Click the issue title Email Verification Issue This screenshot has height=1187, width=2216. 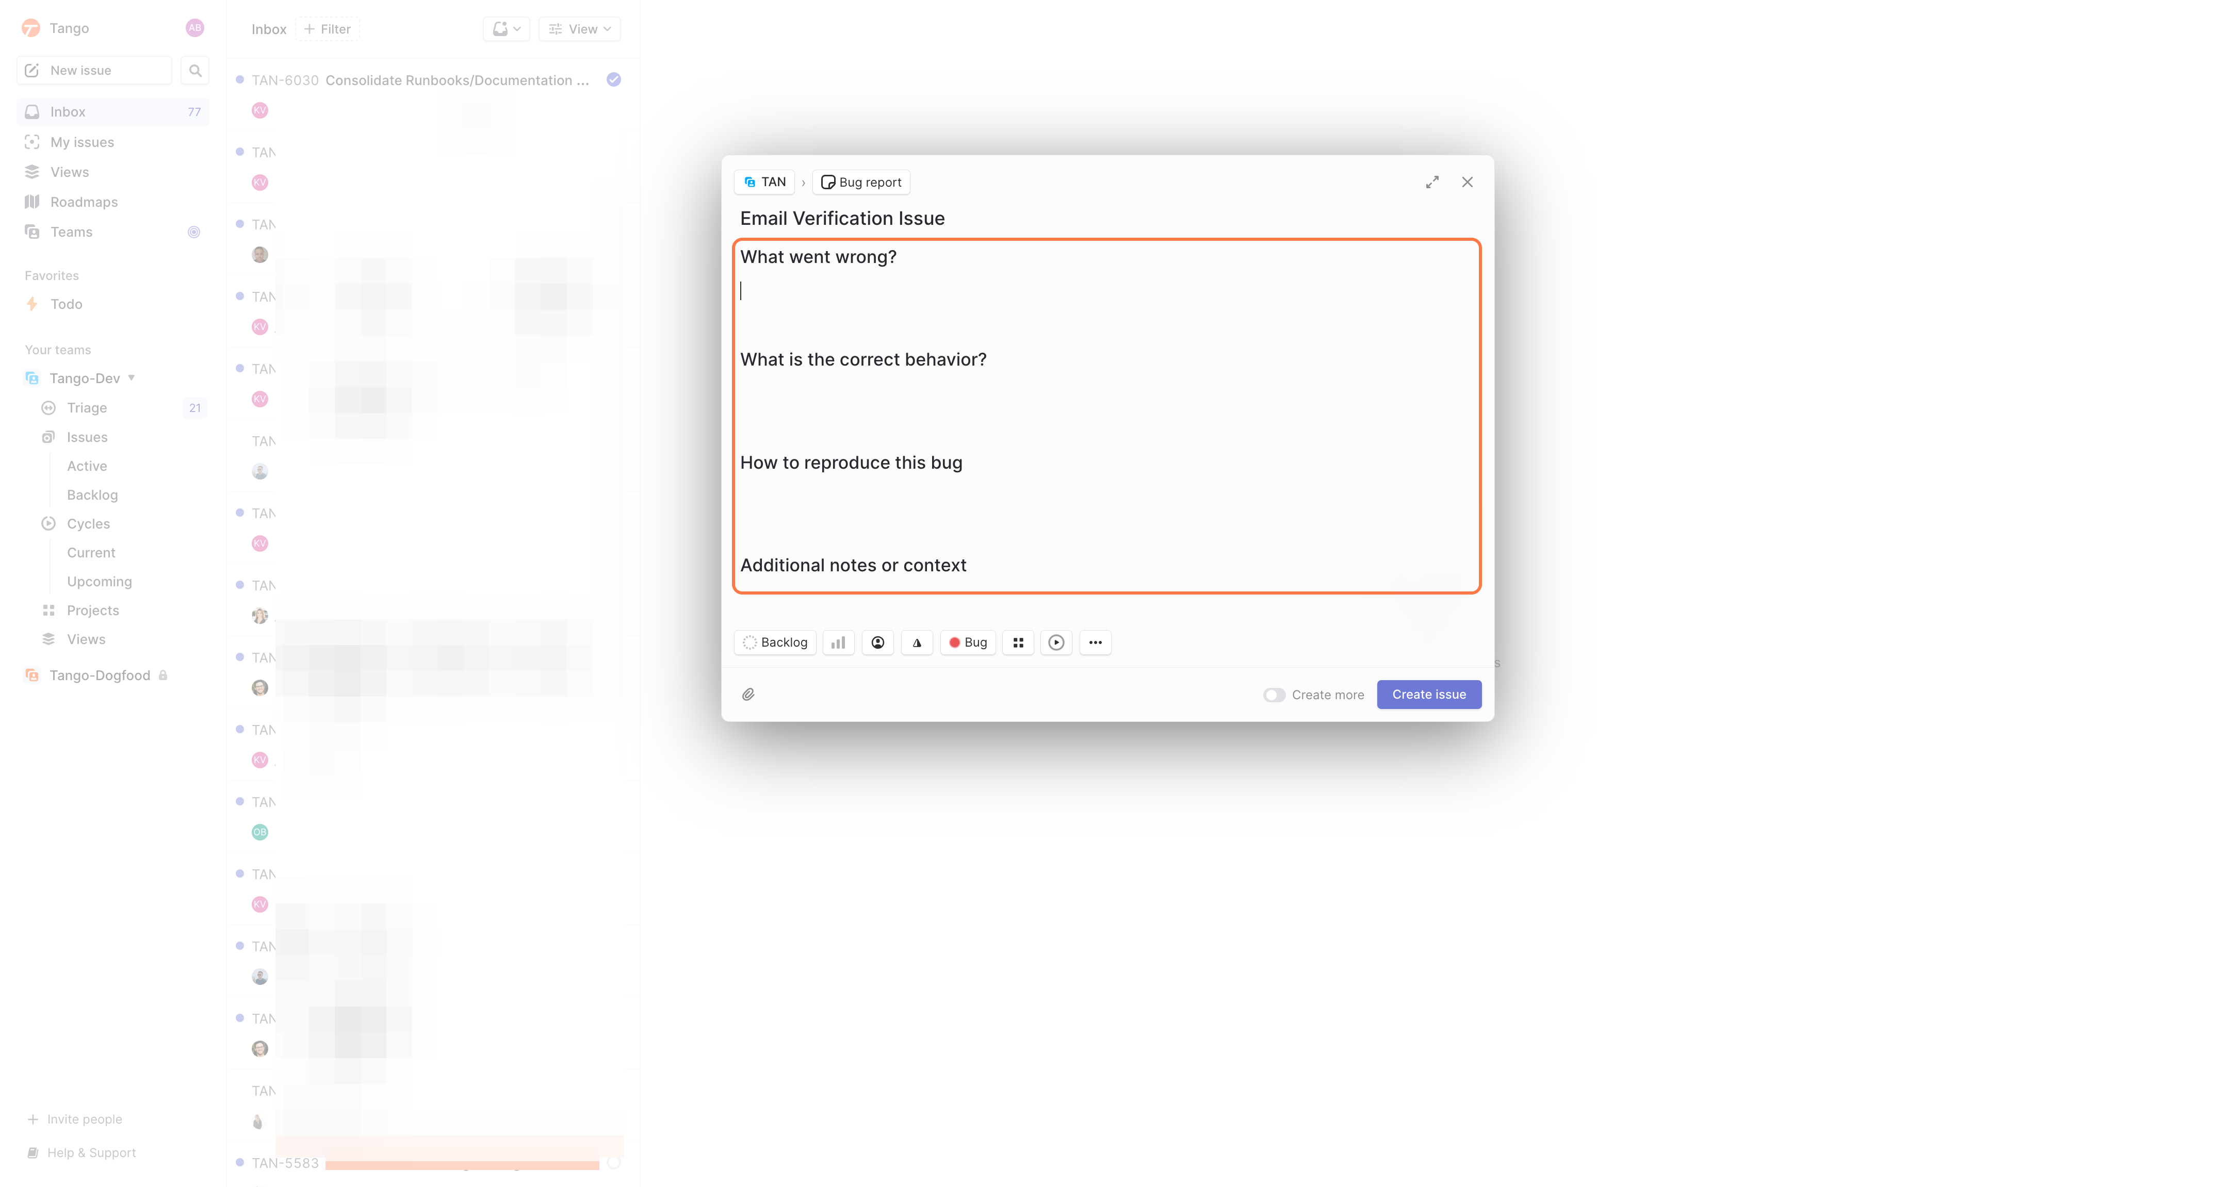(x=842, y=219)
